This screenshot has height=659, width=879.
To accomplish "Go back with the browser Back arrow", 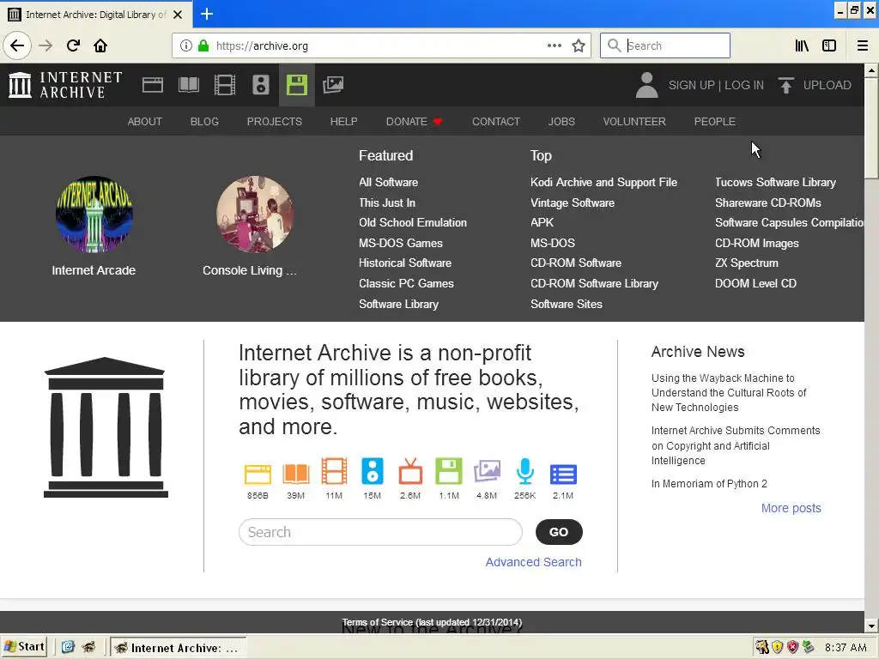I will (17, 45).
